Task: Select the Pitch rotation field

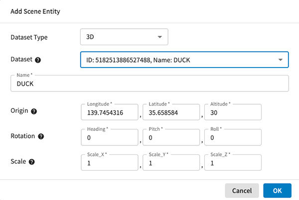Action: pyautogui.click(x=171, y=138)
